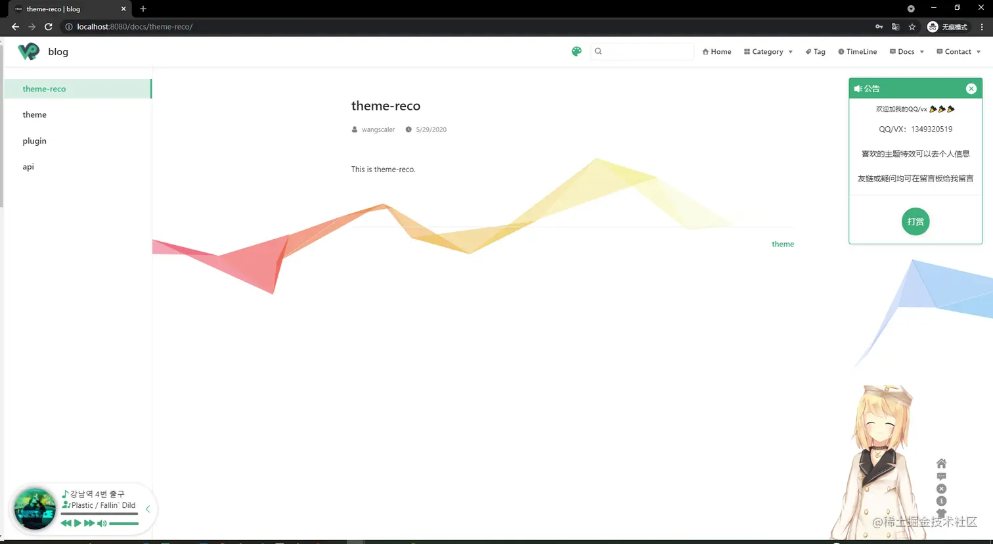993x544 pixels.
Task: Go to Home in the navbar
Action: pyautogui.click(x=717, y=51)
